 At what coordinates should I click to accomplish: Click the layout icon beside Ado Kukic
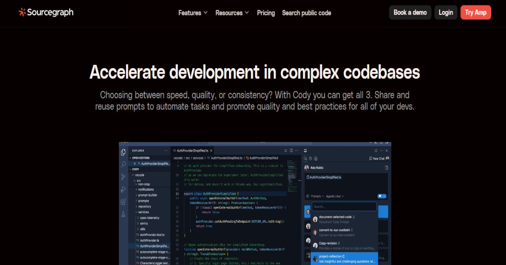[386, 168]
